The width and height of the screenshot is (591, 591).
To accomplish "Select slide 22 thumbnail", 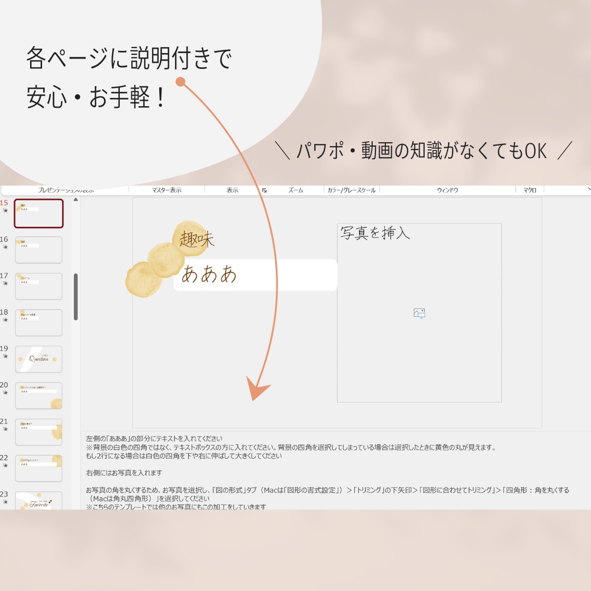I will 38,468.
